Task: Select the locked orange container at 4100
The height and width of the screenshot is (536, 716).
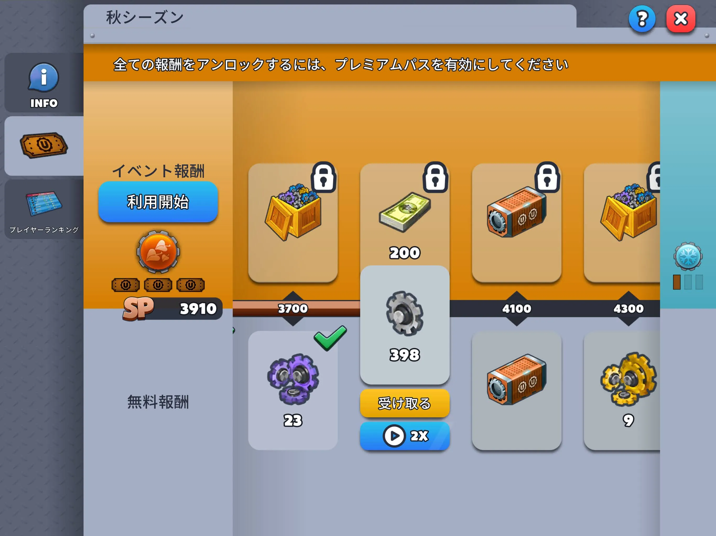Action: pyautogui.click(x=517, y=223)
